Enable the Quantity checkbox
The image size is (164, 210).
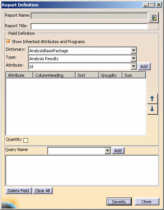tap(26, 140)
